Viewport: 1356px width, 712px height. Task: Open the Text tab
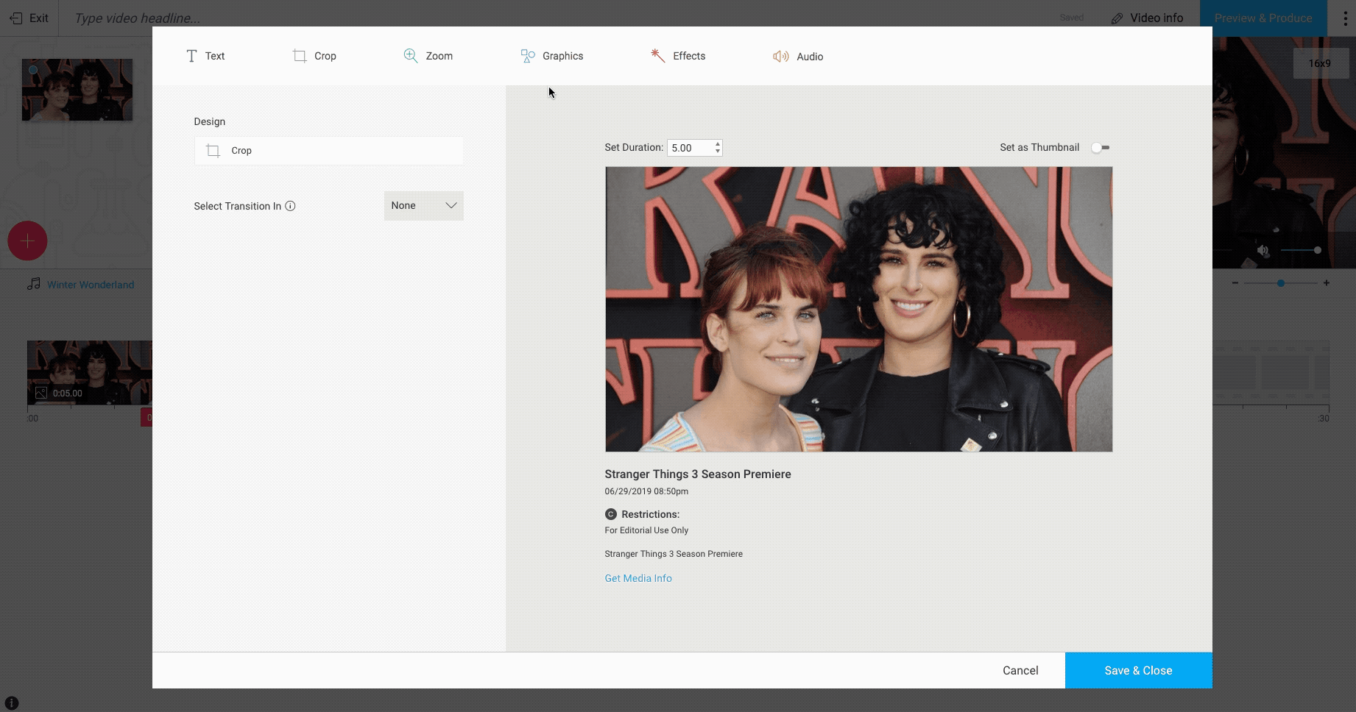click(x=205, y=56)
